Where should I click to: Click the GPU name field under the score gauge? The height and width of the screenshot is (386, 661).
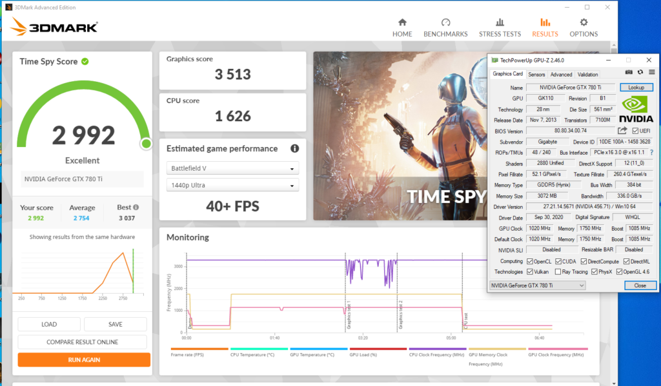pyautogui.click(x=82, y=179)
